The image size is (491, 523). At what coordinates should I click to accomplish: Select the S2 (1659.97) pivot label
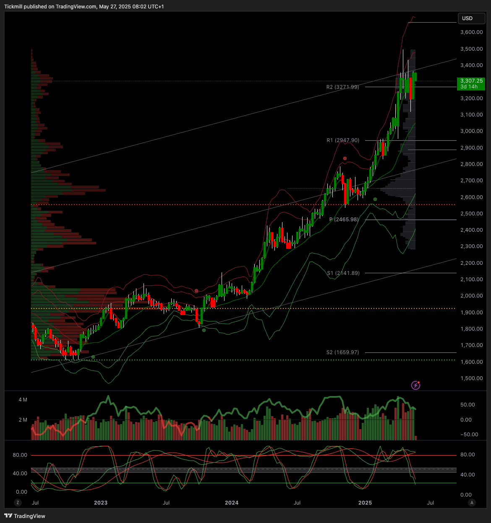click(x=342, y=352)
